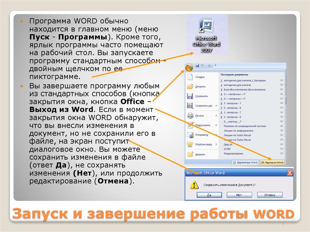The width and height of the screenshot is (310, 232).
Task: Pin the document методичка для учителя_1_6рошюра
Action: pyautogui.click(x=281, y=80)
